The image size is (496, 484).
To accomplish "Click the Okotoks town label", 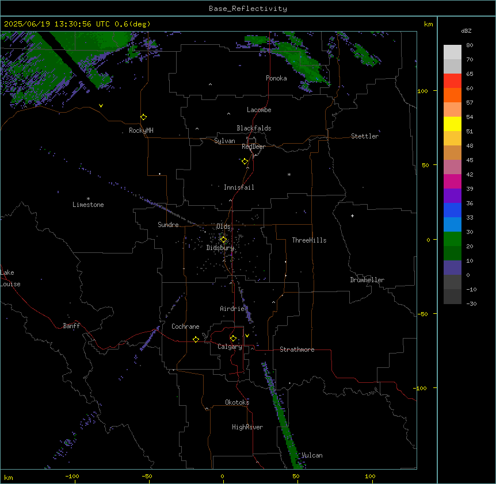I will tap(237, 402).
